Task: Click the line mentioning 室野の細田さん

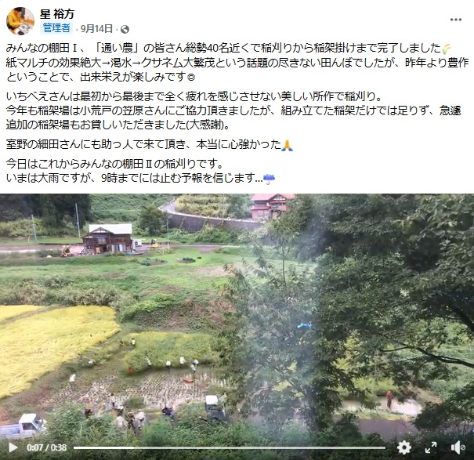Action: 150,144
